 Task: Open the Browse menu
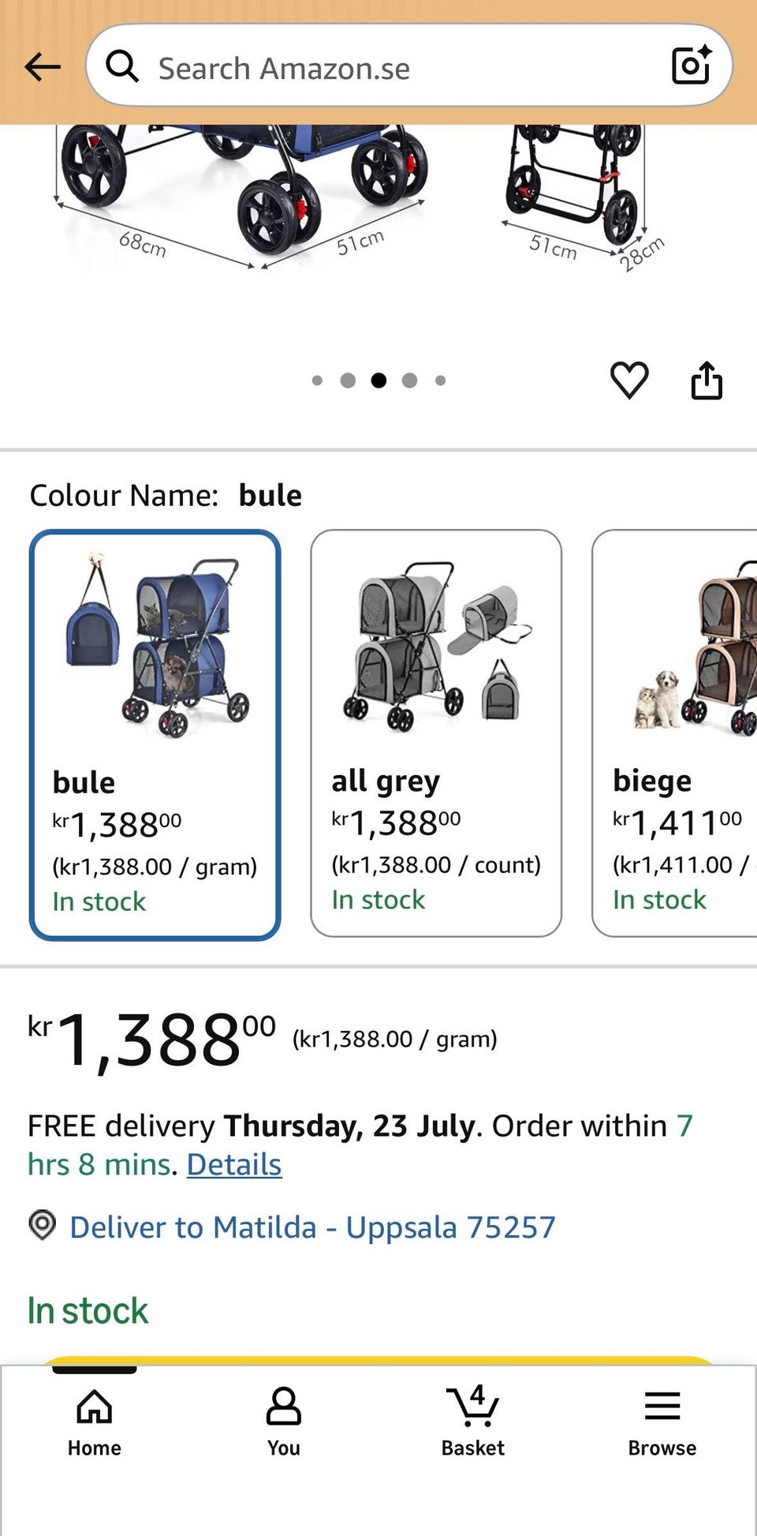[662, 1421]
